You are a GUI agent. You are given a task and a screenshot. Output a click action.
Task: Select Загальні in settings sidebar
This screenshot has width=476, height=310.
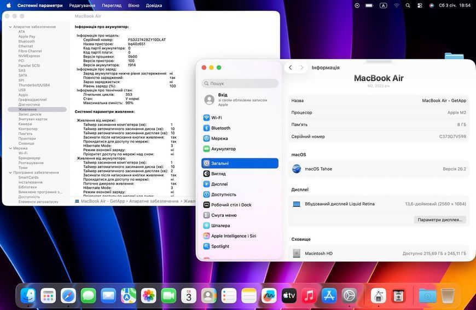point(240,163)
